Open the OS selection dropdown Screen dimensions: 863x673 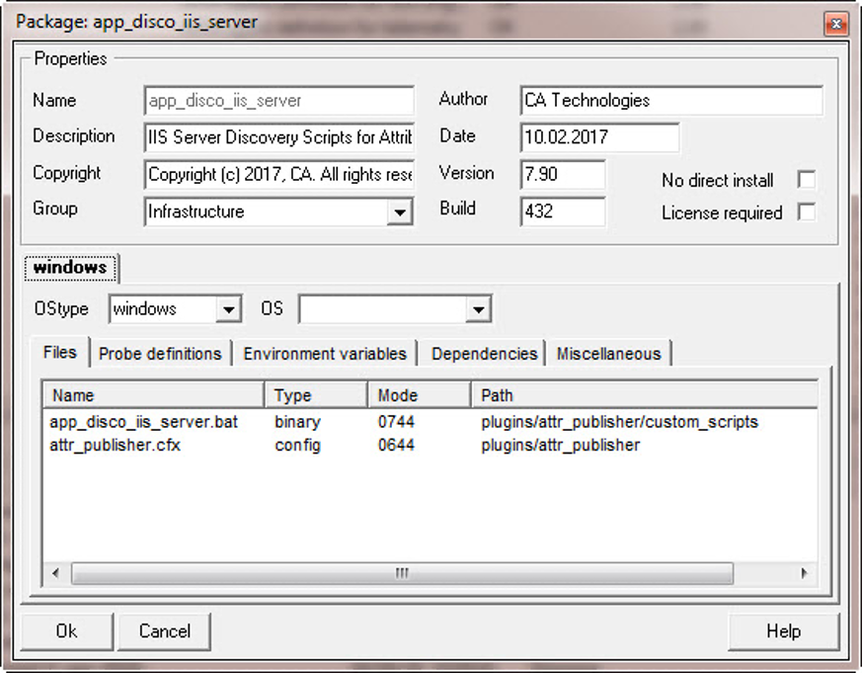point(479,308)
